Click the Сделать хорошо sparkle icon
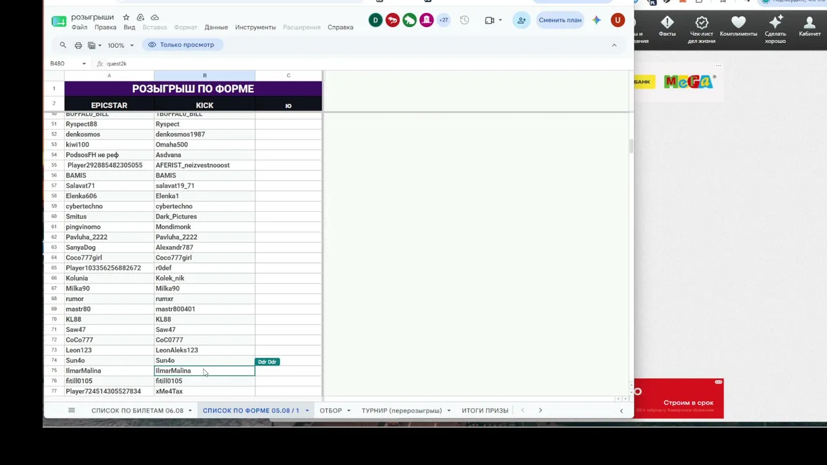The image size is (827, 465). click(775, 30)
